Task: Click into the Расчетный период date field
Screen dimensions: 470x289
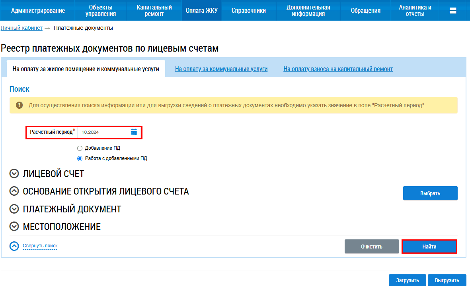Action: point(103,132)
